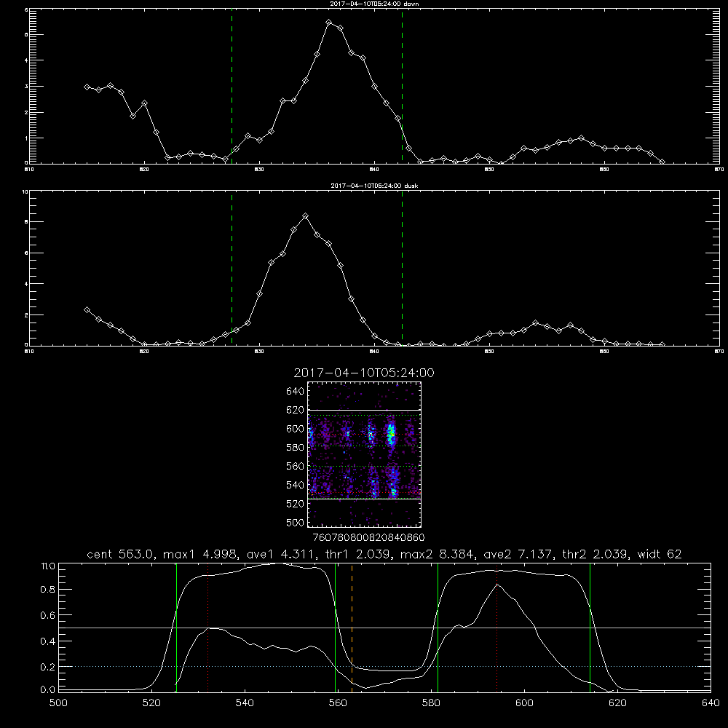
Task: Click the 'thr1' value in stats header
Action: coord(373,554)
